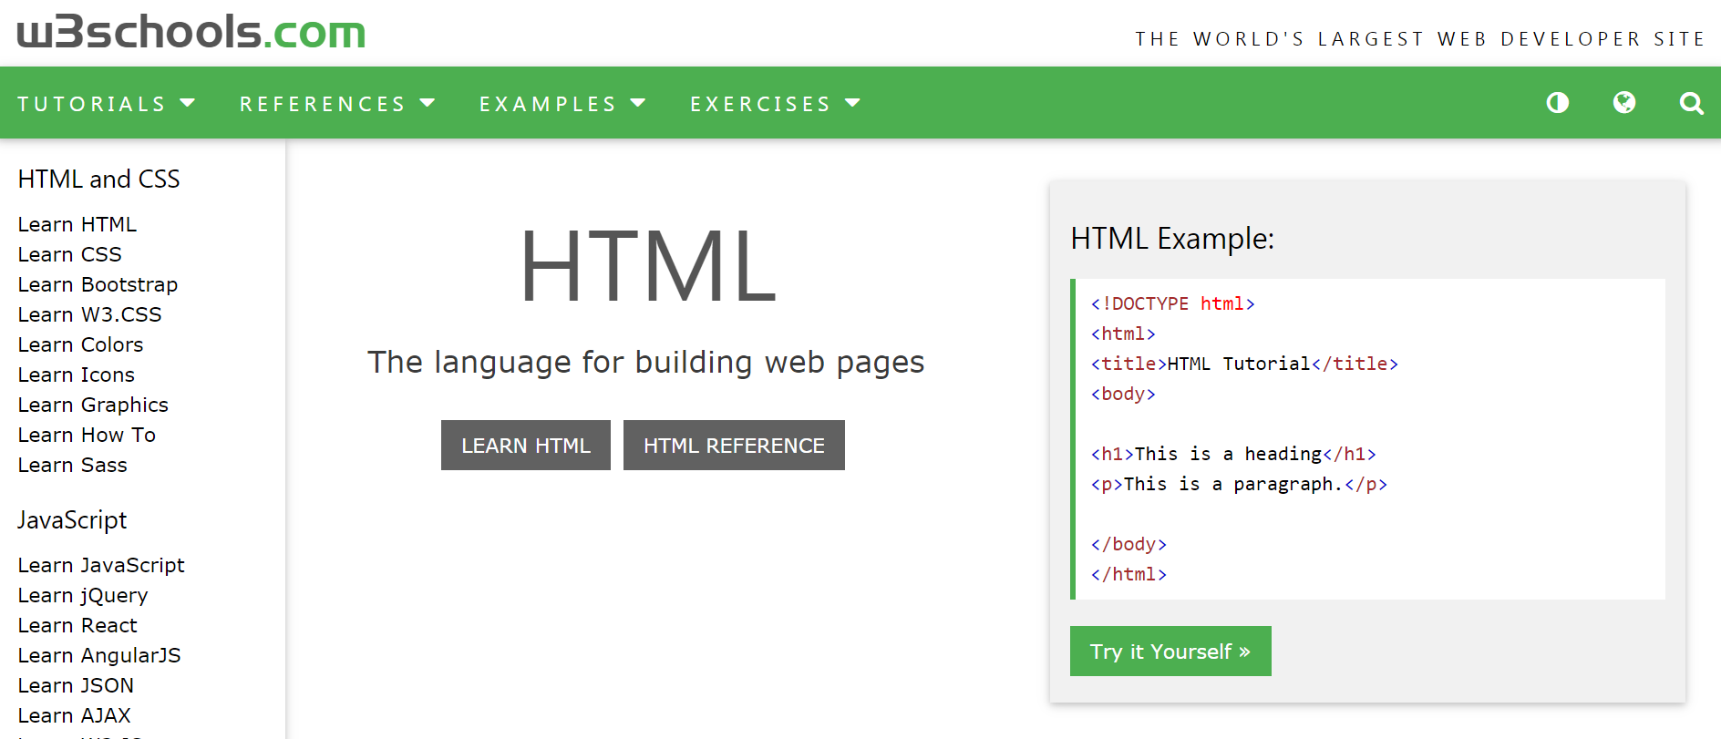
Task: Click 'THE WORLD'S LARGEST WEB DEVELOPER SITE' tagline
Action: point(1420,39)
